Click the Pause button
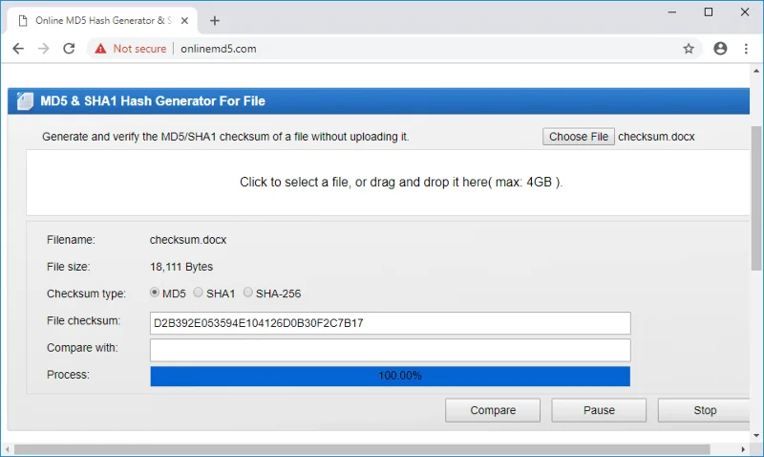The height and width of the screenshot is (457, 764). pos(599,410)
